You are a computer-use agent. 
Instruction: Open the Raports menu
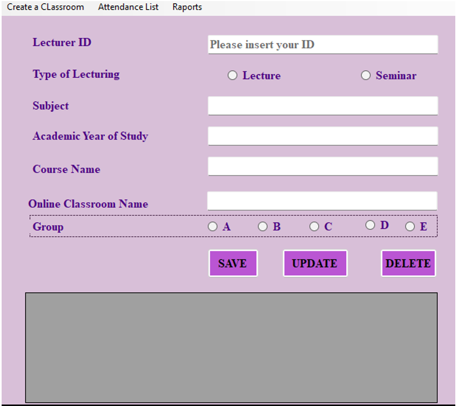tap(187, 7)
